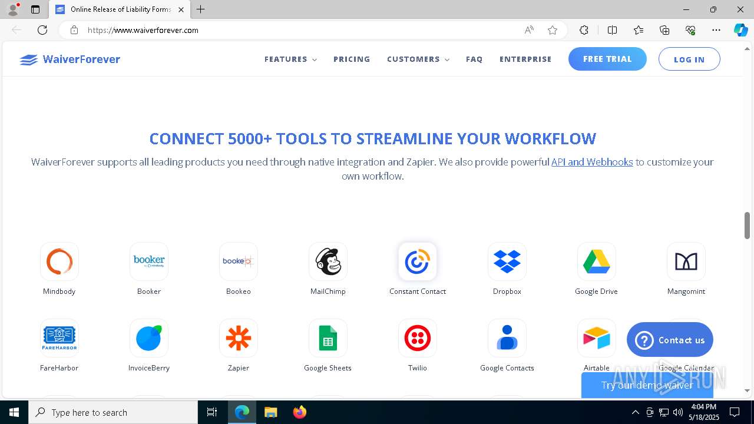Launch Firefox from the taskbar
Screen dimensions: 754x424
(x=300, y=412)
